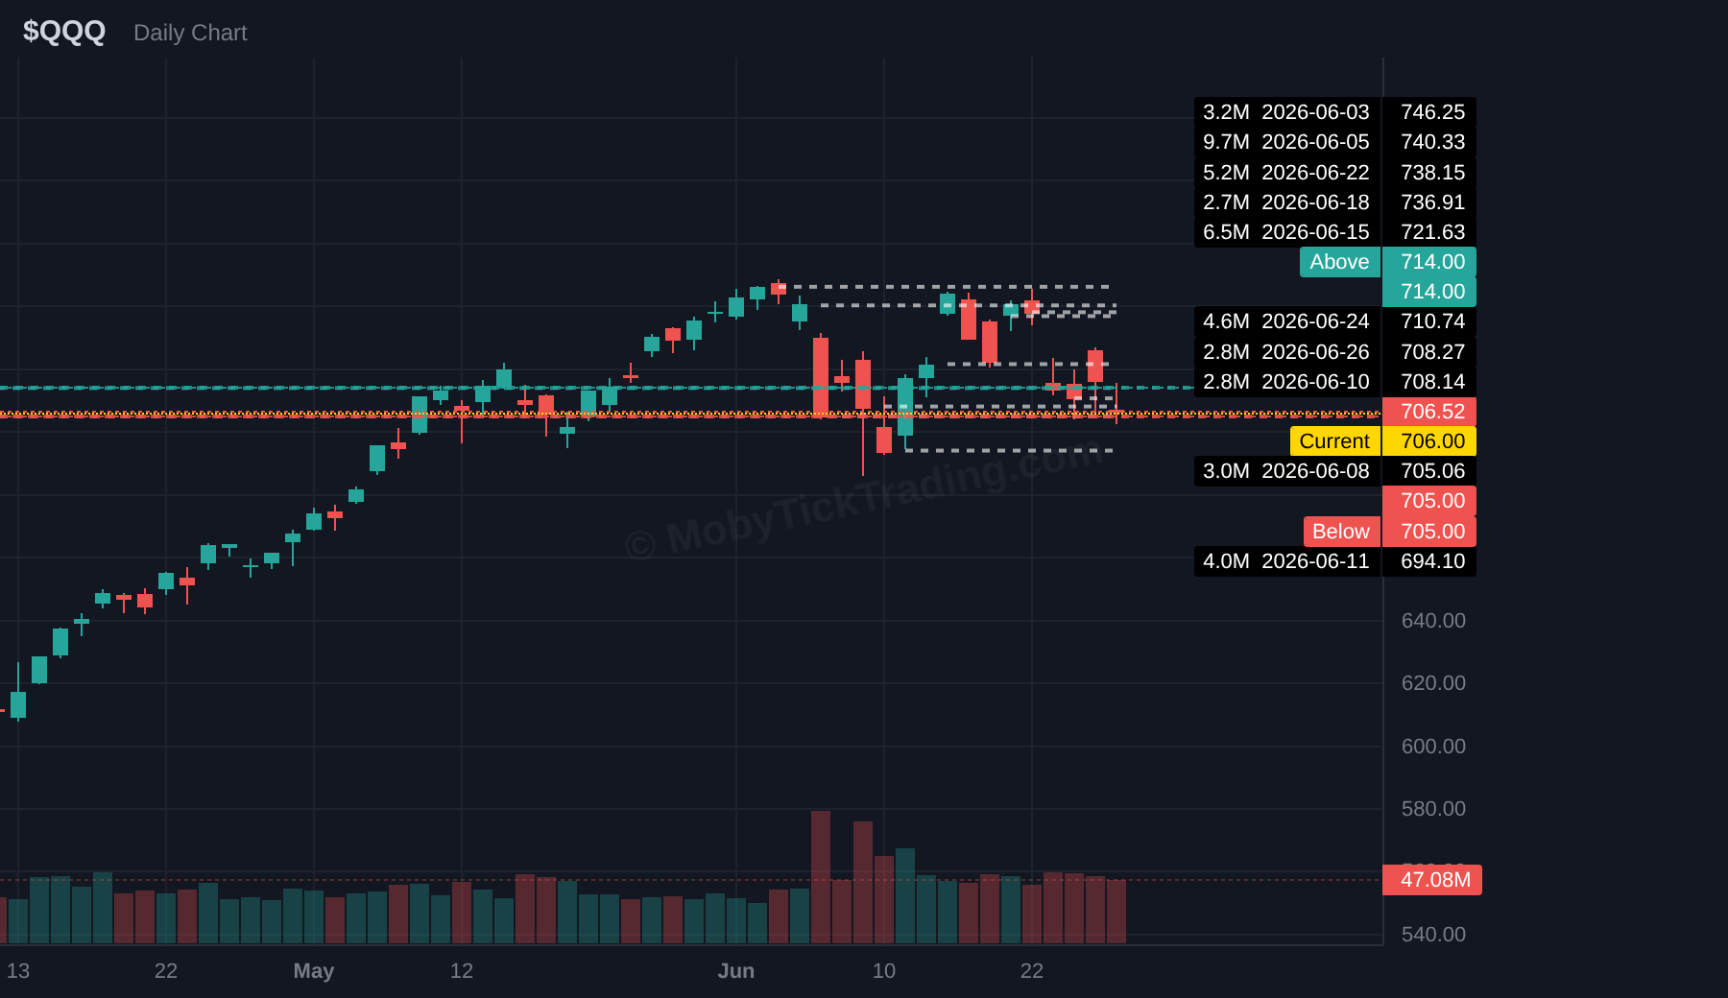Click the 5.2M 2026-06-22 level row
Image resolution: width=1728 pixels, height=998 pixels.
tap(1335, 173)
